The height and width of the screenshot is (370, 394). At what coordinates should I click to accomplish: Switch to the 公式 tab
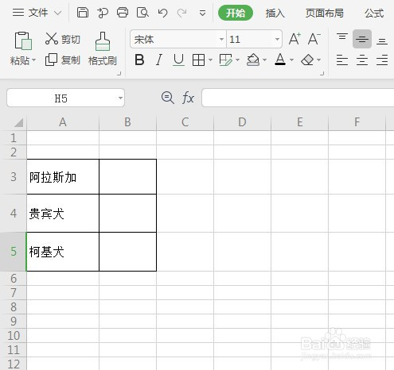pos(374,13)
